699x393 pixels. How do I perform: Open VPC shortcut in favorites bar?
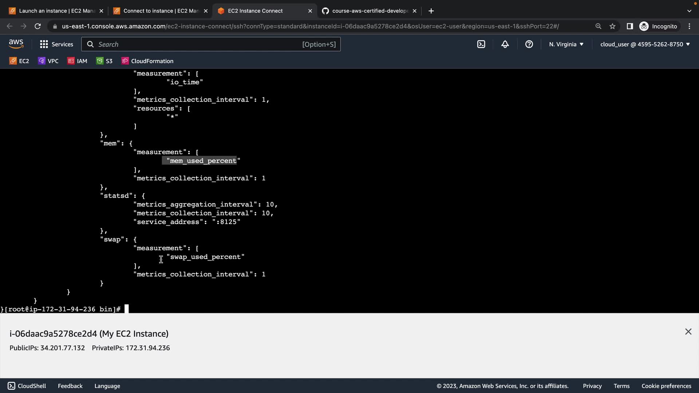(48, 61)
